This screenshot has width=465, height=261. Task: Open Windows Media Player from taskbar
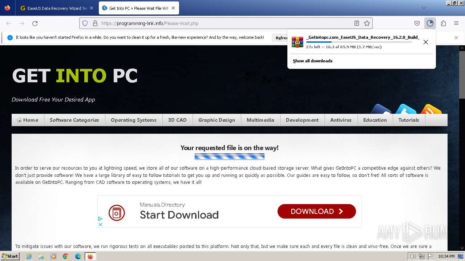click(x=53, y=256)
